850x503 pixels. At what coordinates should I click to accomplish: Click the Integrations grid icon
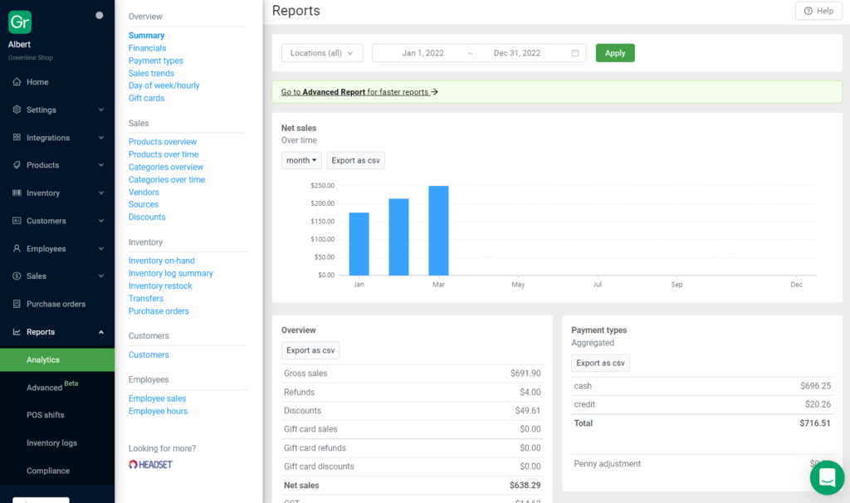pos(17,137)
